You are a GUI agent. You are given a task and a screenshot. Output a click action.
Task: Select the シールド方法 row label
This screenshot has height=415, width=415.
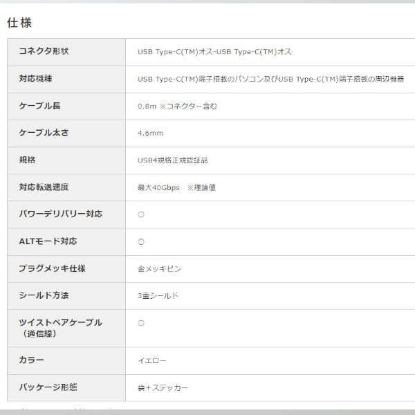point(44,295)
